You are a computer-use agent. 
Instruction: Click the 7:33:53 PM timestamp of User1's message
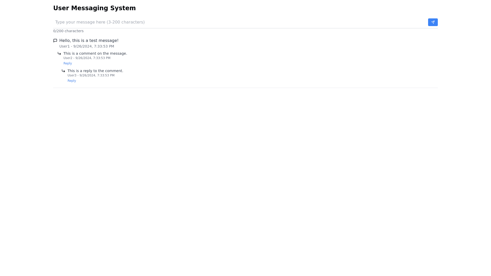point(104,46)
